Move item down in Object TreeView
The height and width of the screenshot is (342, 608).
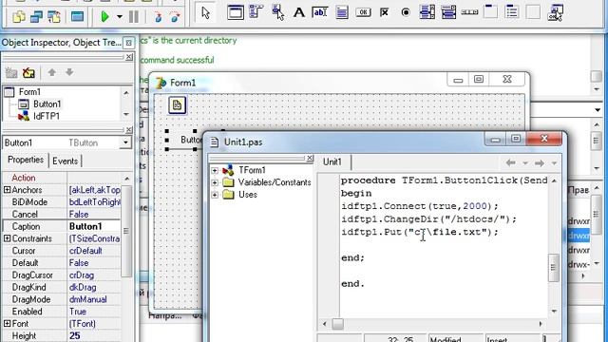(69, 72)
